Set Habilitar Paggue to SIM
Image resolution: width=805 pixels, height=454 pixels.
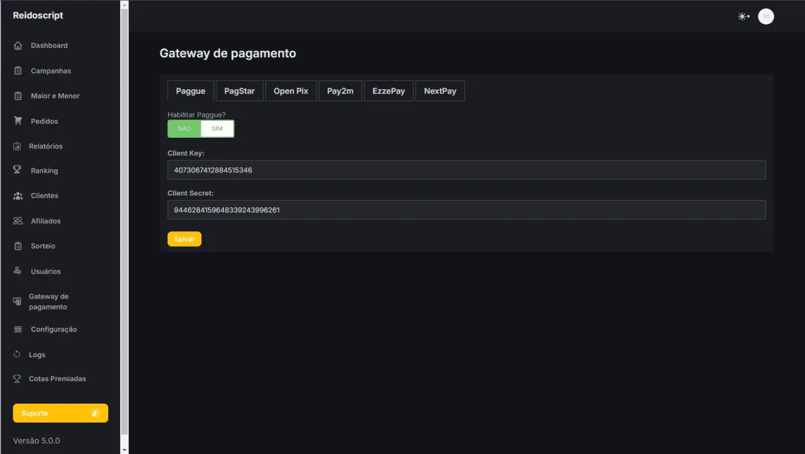click(x=217, y=129)
